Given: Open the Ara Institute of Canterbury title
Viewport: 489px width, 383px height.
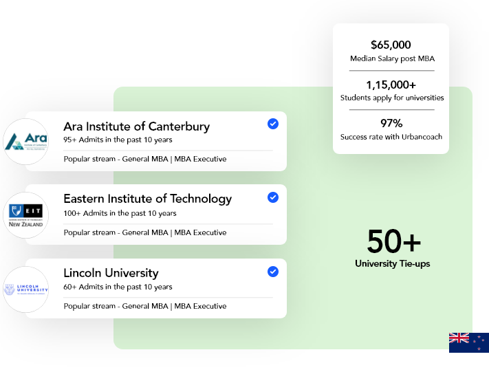Looking at the screenshot, I should pos(137,127).
